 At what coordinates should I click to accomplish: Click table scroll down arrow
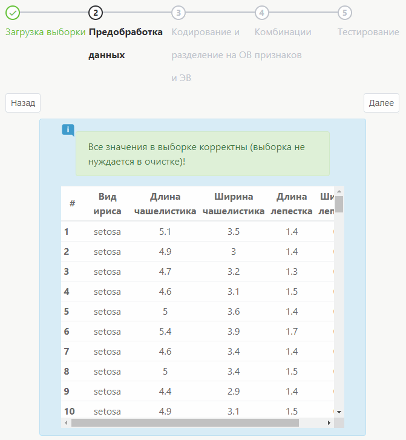coord(339,412)
